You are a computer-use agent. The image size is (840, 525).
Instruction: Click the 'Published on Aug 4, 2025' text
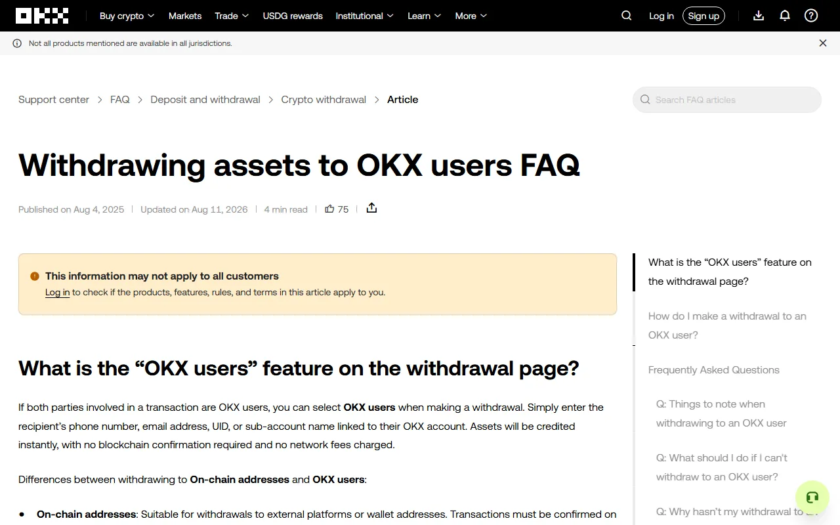71,209
